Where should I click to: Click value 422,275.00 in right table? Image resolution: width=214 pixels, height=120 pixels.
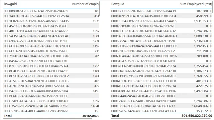204,86
